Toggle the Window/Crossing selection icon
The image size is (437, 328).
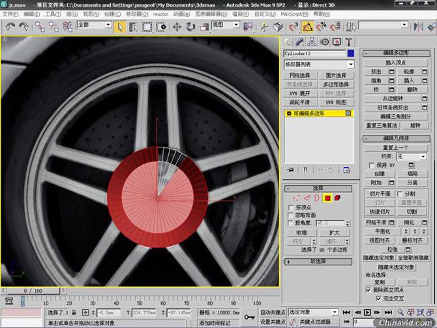[x=161, y=27]
